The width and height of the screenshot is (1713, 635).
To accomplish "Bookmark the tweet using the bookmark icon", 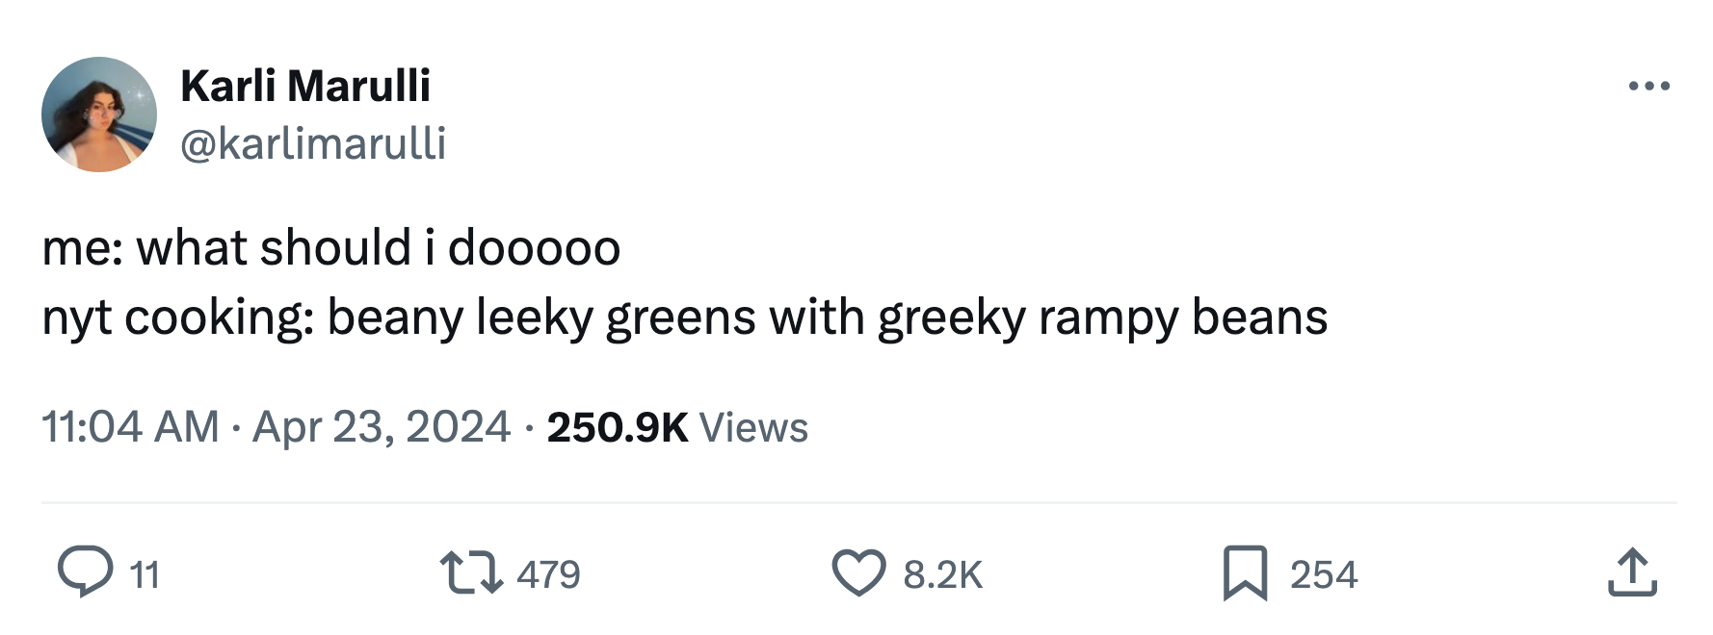I will 1245,572.
